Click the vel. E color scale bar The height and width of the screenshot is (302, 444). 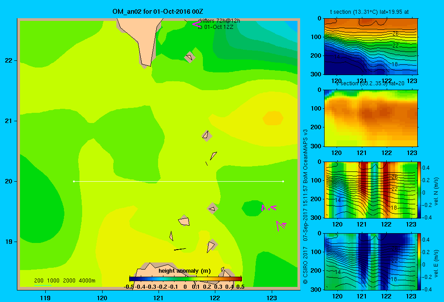click(419, 261)
